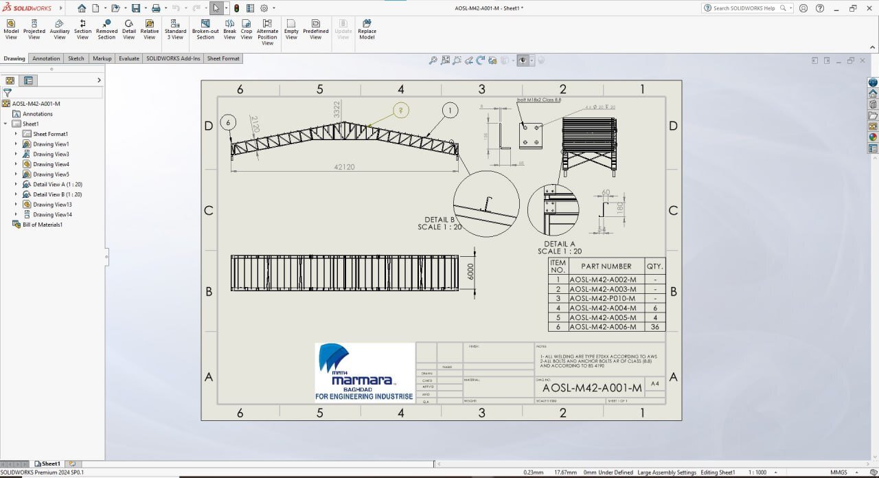Choose the Section View tool
The image size is (879, 478).
[x=82, y=29]
